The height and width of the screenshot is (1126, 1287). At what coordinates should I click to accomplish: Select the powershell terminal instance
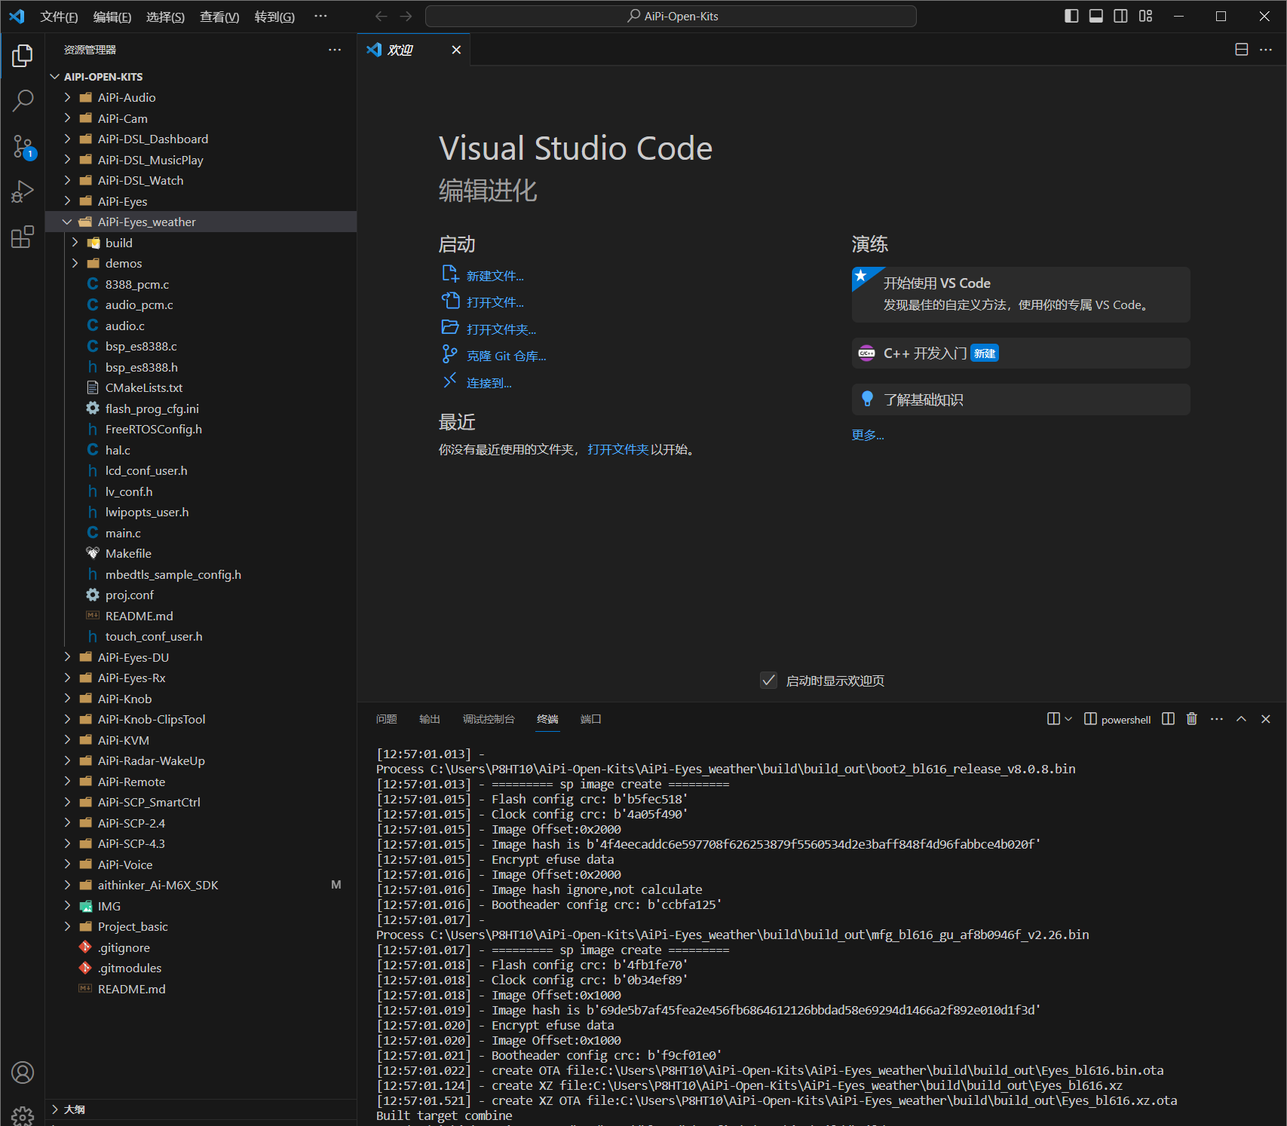coord(1117,719)
